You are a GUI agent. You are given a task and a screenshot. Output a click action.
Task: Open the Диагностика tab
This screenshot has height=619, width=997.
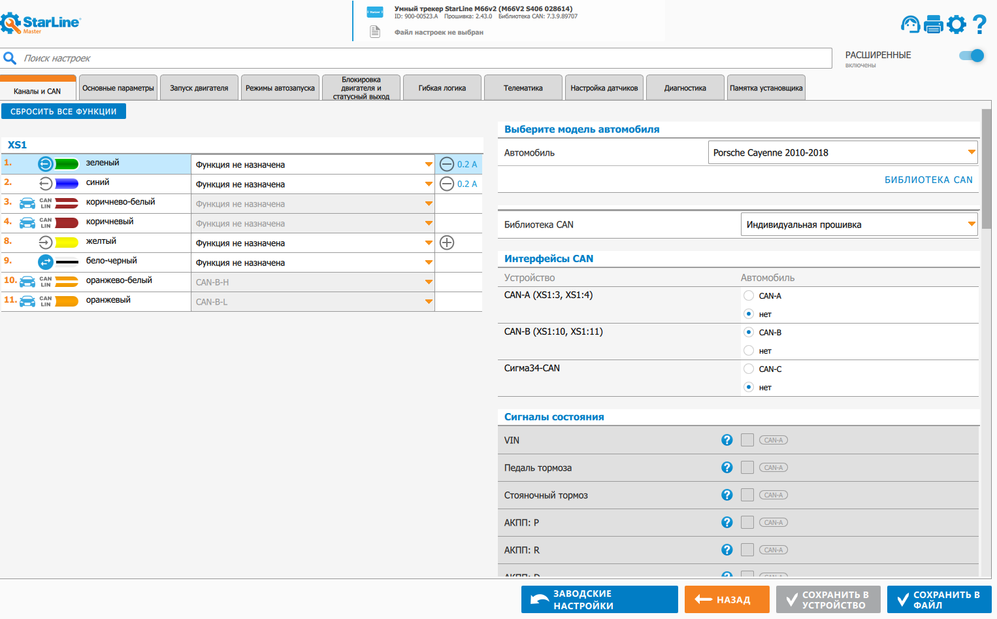click(x=685, y=88)
